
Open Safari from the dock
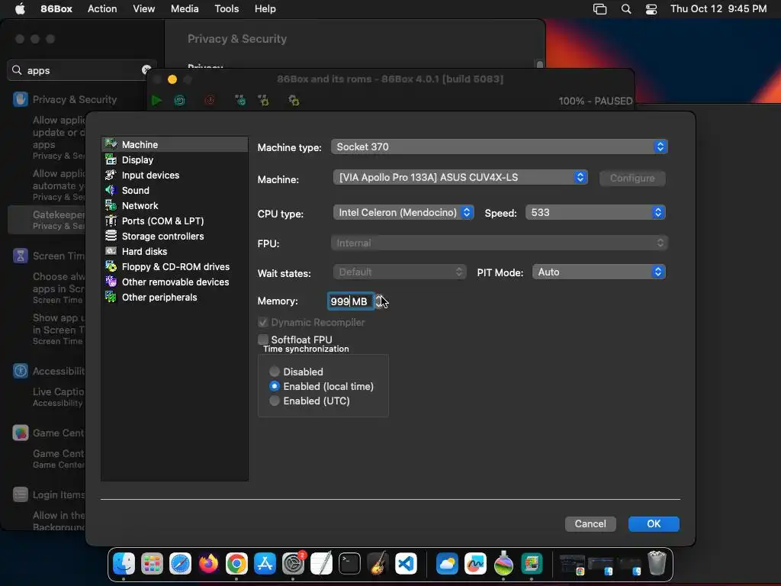pos(180,564)
